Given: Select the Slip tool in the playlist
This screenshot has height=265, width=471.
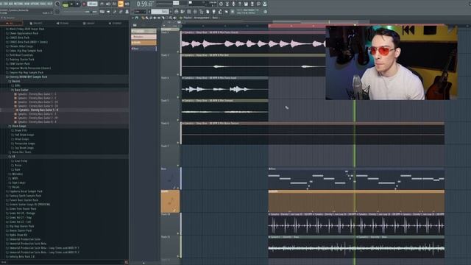Looking at the screenshot, I should pos(159,18).
